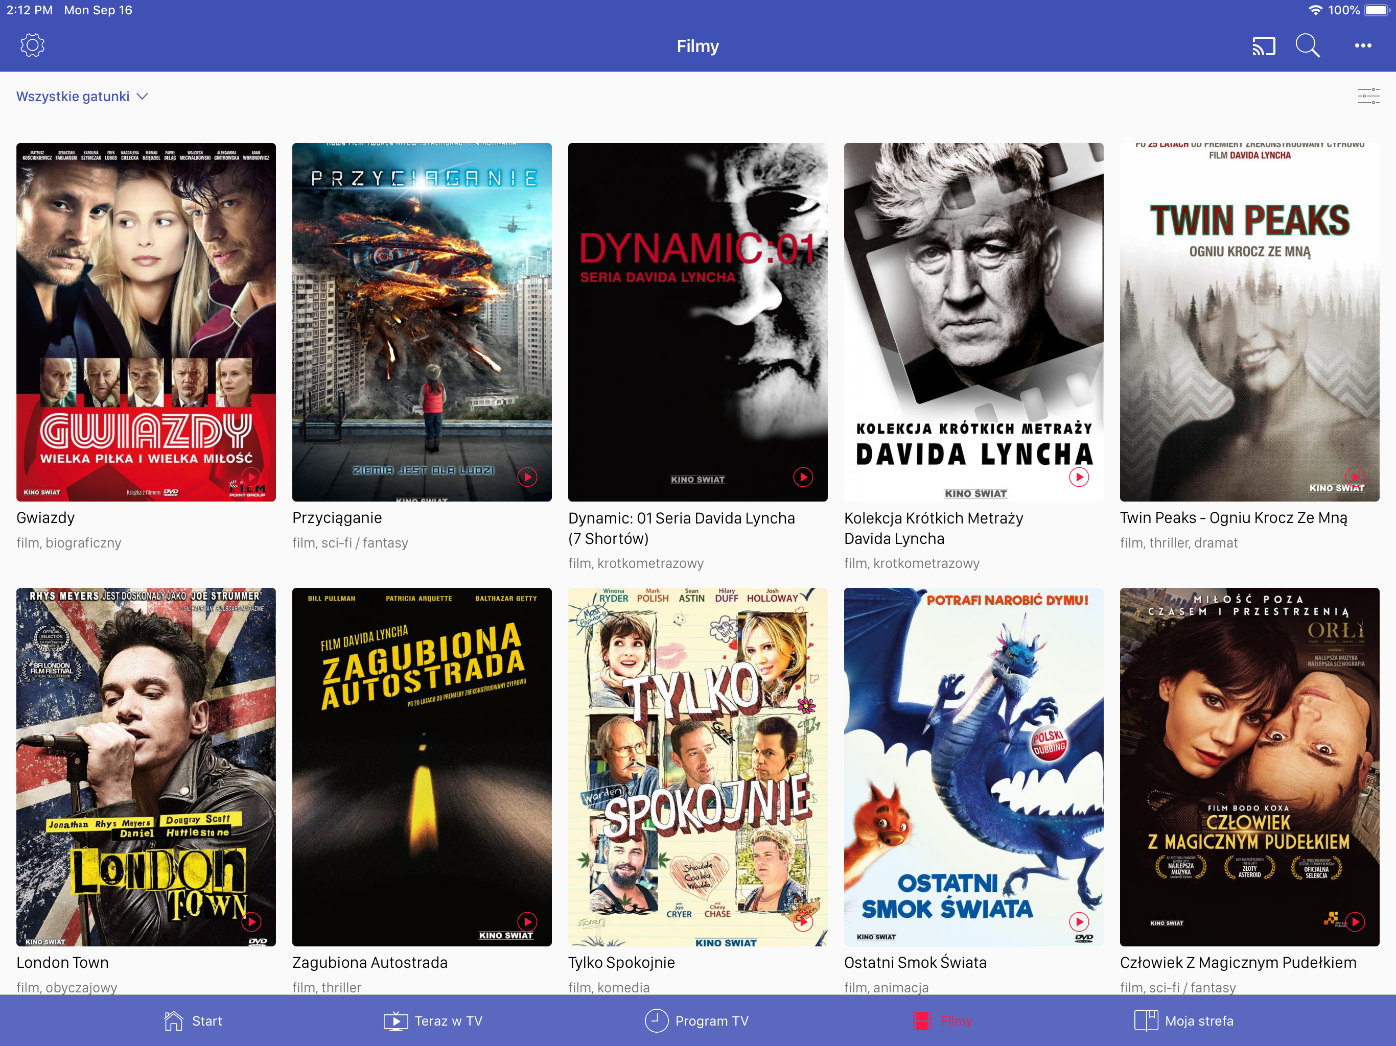The width and height of the screenshot is (1396, 1046).
Task: Open the Dynamic:01 Seria Davida Lyncha poster
Action: click(697, 322)
